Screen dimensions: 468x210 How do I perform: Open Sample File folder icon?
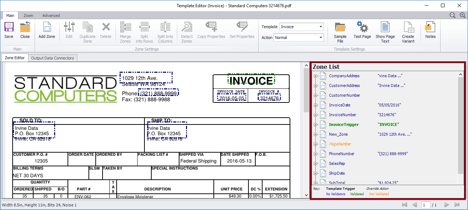pyautogui.click(x=340, y=27)
